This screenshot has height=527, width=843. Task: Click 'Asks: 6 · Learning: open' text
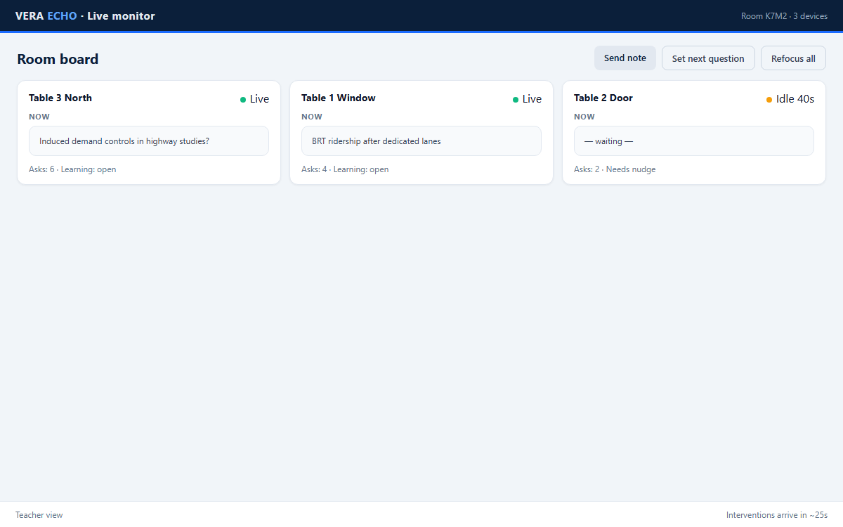pyautogui.click(x=72, y=169)
